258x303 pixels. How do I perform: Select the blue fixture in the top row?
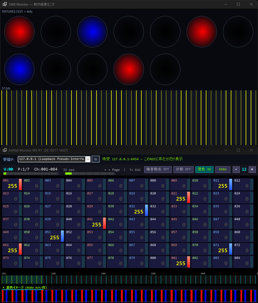click(92, 32)
